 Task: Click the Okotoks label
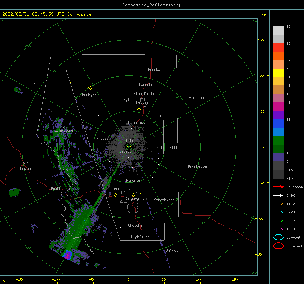pyautogui.click(x=135, y=225)
